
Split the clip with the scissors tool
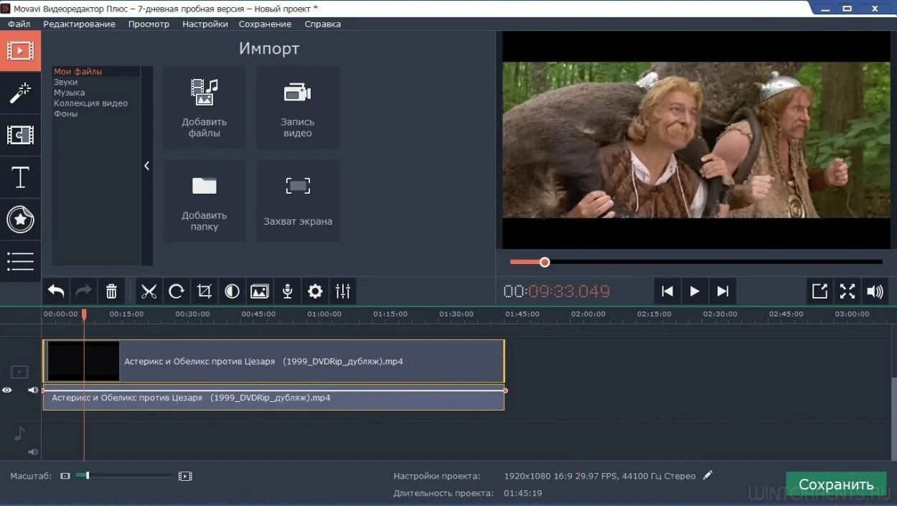click(x=149, y=291)
